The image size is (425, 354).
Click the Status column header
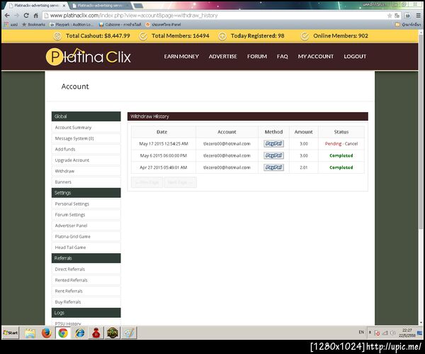pos(341,132)
